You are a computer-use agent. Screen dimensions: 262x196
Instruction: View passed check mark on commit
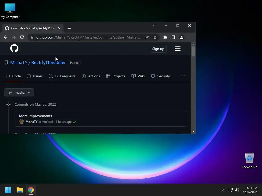[x=75, y=122]
